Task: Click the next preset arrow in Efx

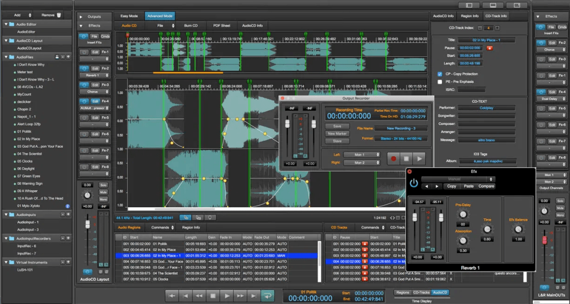Action: pos(436,186)
